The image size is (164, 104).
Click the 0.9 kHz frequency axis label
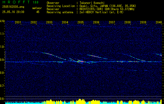(x=2, y=60)
